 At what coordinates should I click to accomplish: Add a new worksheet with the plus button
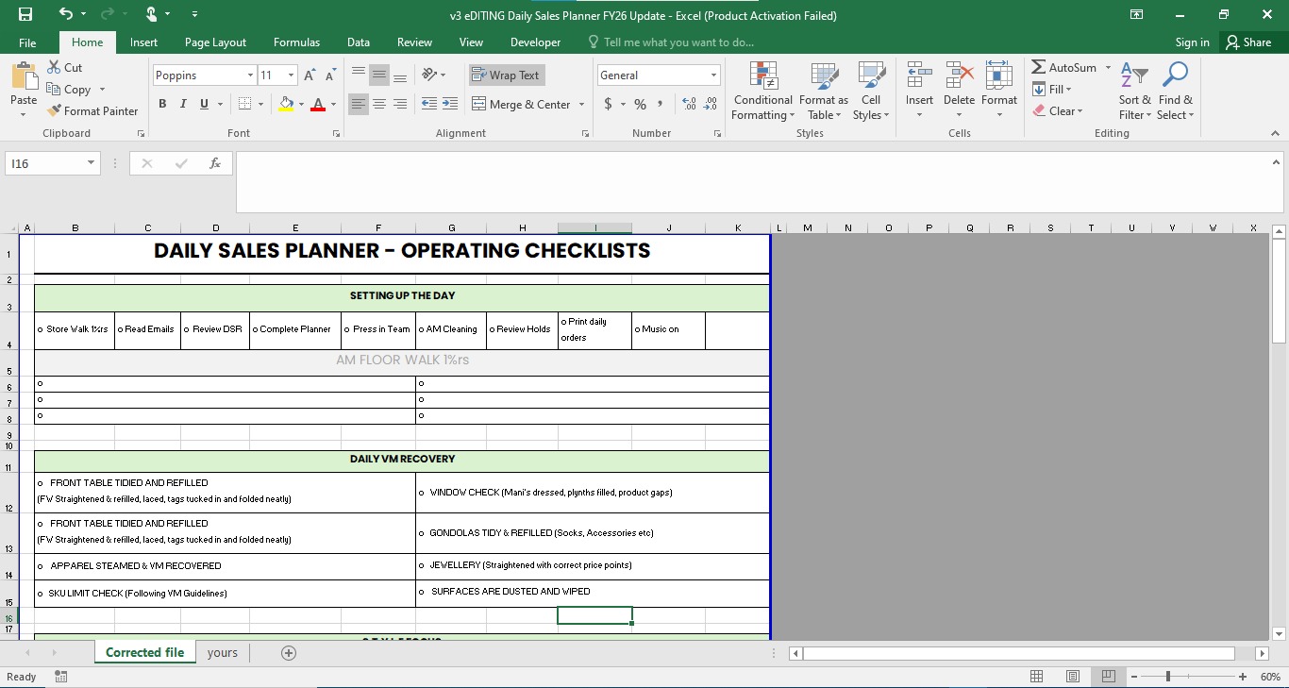tap(289, 652)
